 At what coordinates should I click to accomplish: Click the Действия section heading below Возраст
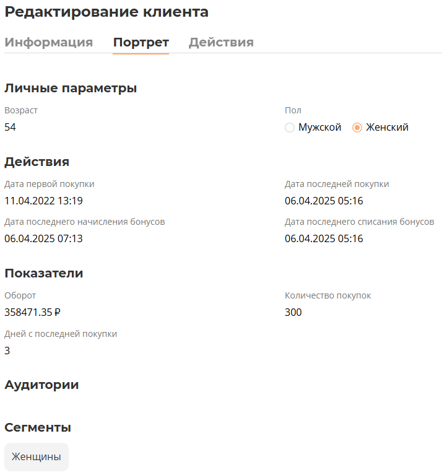37,162
